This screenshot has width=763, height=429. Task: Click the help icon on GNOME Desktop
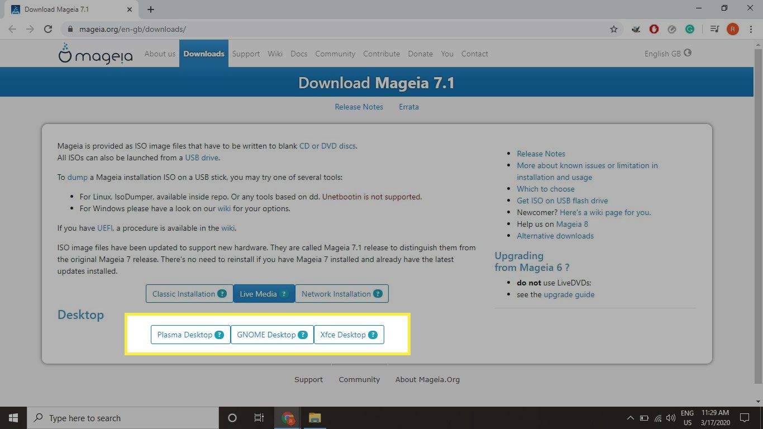point(303,335)
